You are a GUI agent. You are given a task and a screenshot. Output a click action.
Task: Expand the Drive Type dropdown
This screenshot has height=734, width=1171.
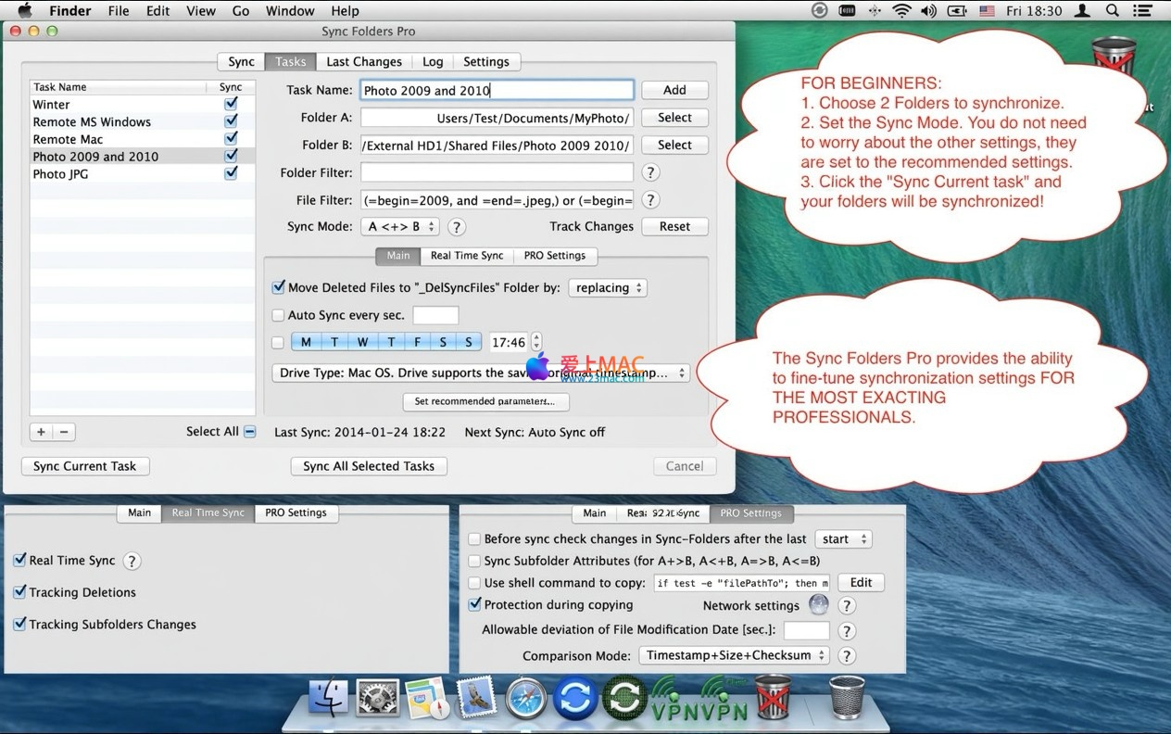click(x=480, y=373)
